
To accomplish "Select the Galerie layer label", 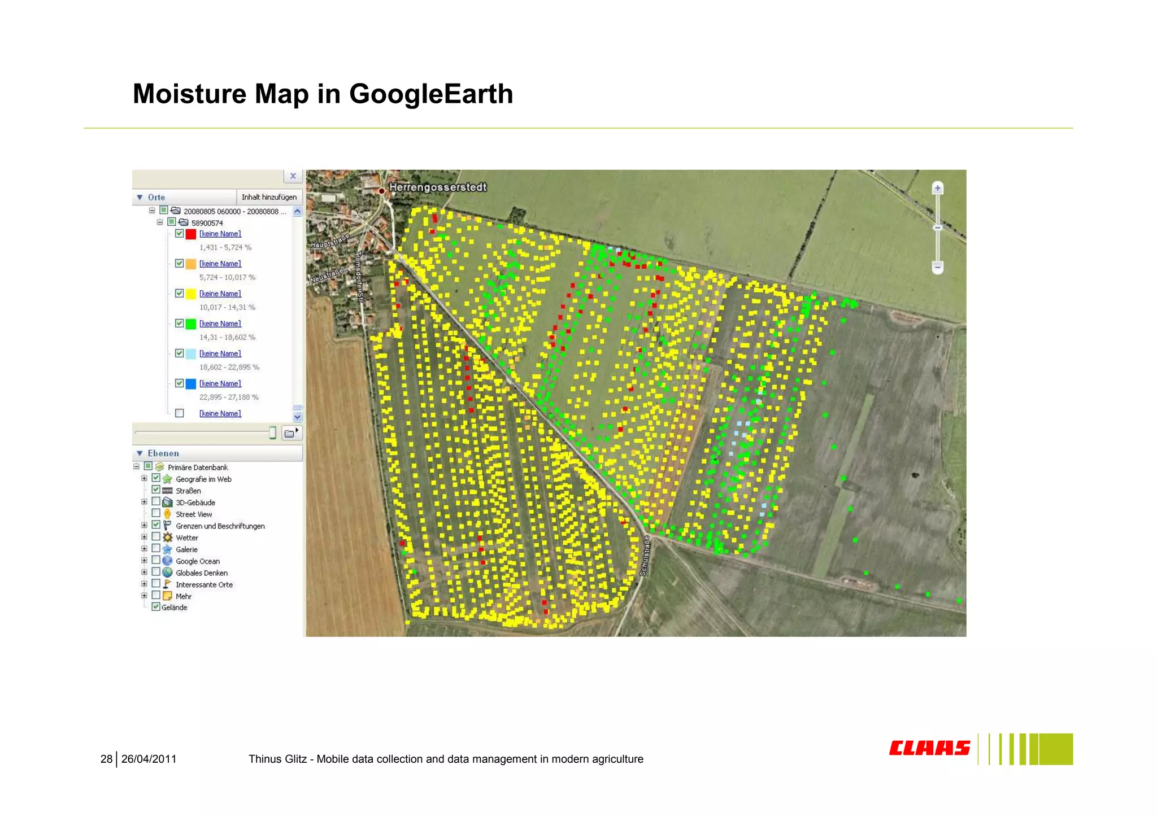I will coord(186,549).
